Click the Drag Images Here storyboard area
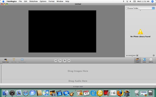156x97 pixels. pyautogui.click(x=78, y=71)
